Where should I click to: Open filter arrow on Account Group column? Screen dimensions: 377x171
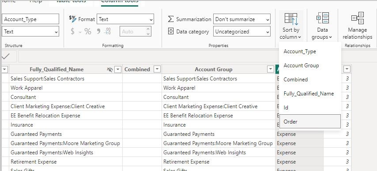tap(271, 69)
